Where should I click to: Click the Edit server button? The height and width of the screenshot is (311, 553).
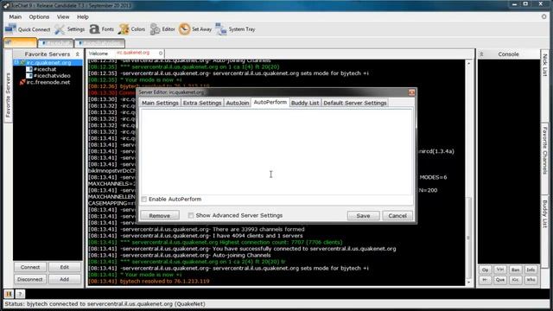tap(65, 267)
